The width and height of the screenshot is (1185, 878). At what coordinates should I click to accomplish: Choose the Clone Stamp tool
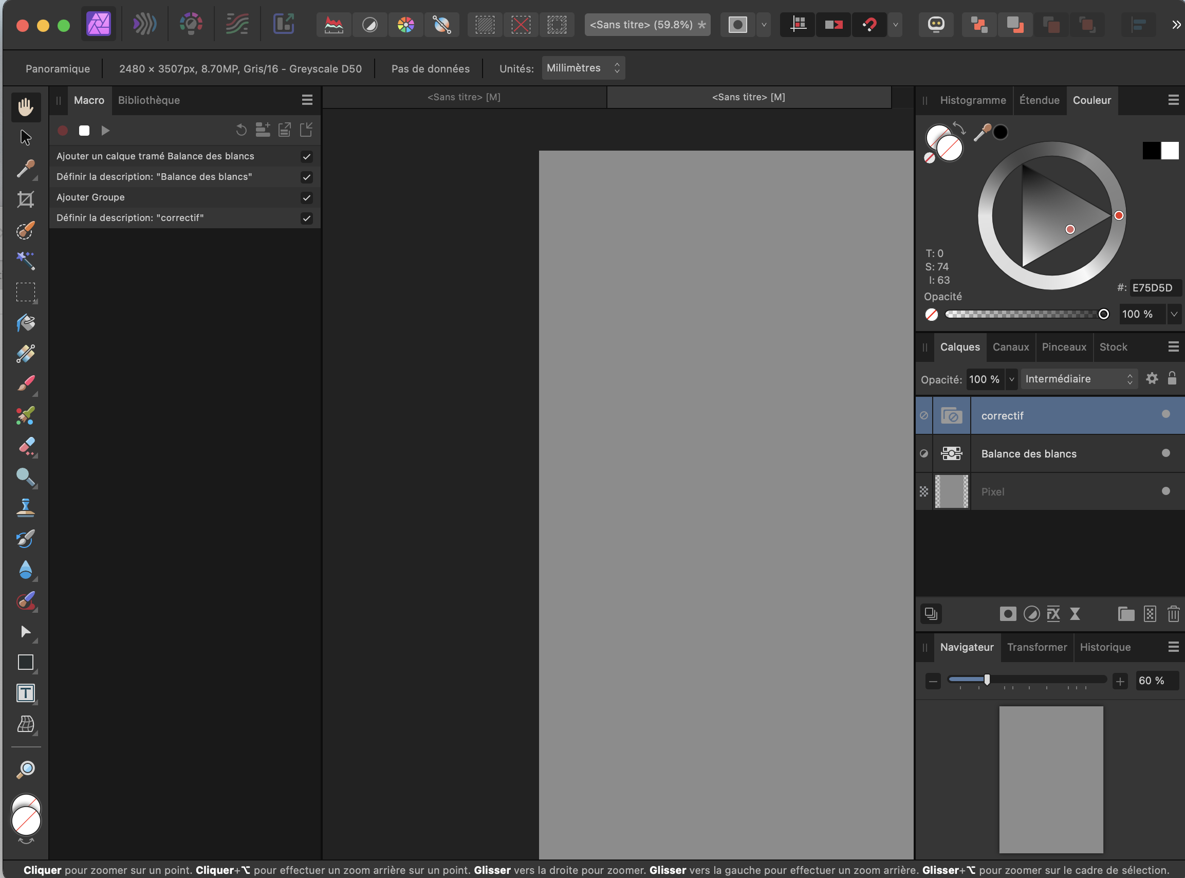(x=25, y=507)
